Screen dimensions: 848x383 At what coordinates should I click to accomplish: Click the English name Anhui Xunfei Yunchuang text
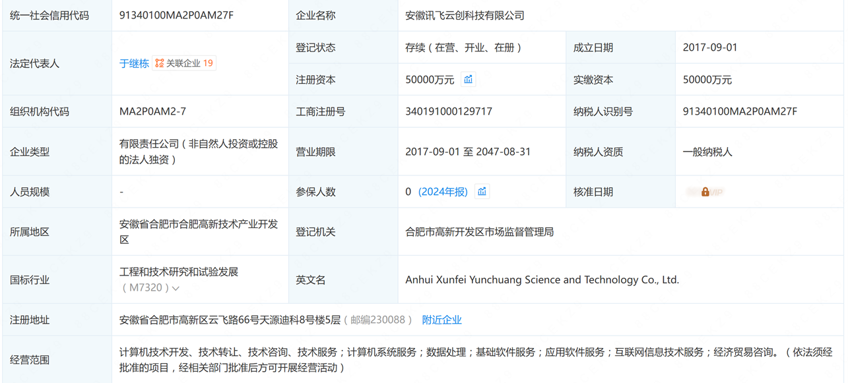(x=542, y=280)
